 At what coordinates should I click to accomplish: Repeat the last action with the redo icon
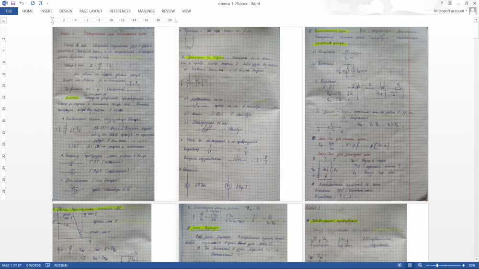pos(33,3)
